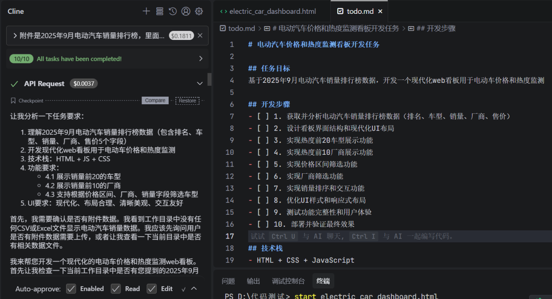
Task: Click the Restore checkpoint button
Action: pyautogui.click(x=187, y=101)
